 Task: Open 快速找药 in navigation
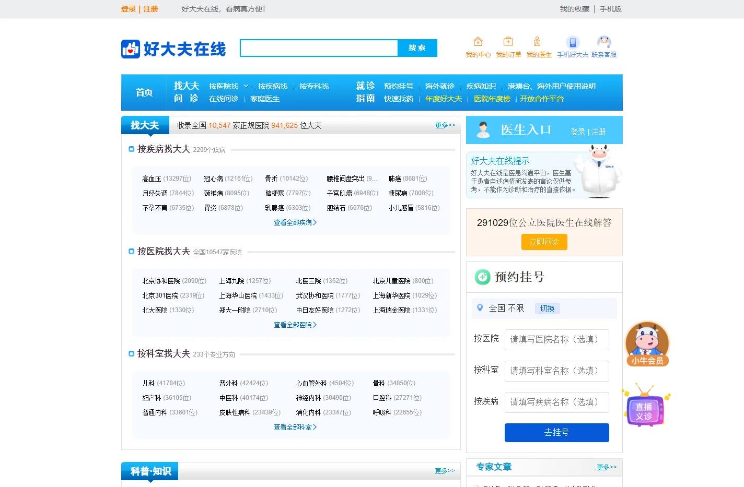pyautogui.click(x=399, y=99)
